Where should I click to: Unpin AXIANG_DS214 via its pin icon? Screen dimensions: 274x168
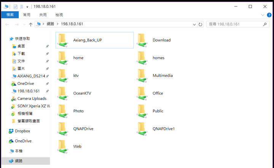point(47,76)
